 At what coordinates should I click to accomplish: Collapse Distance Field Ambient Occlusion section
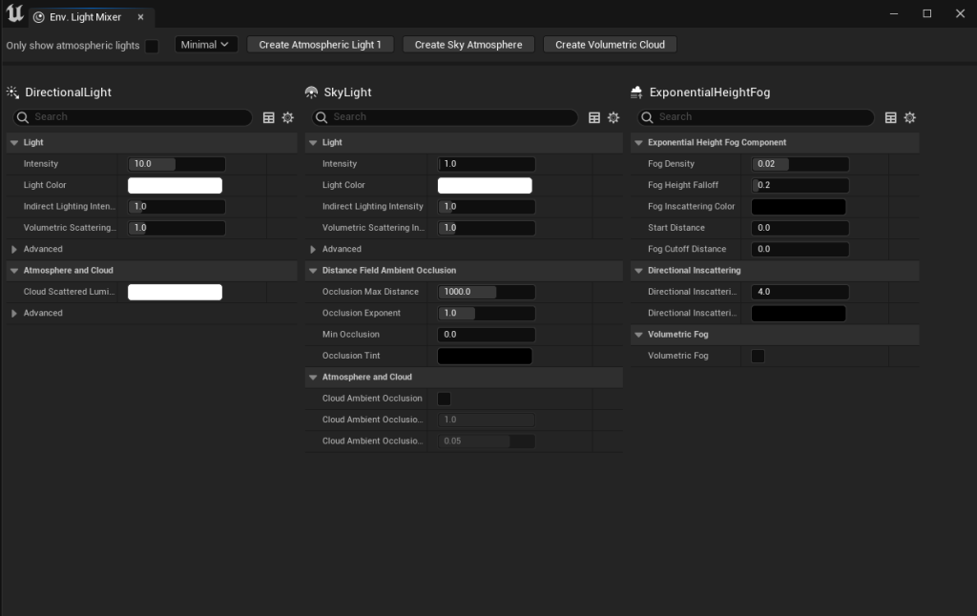pos(313,271)
